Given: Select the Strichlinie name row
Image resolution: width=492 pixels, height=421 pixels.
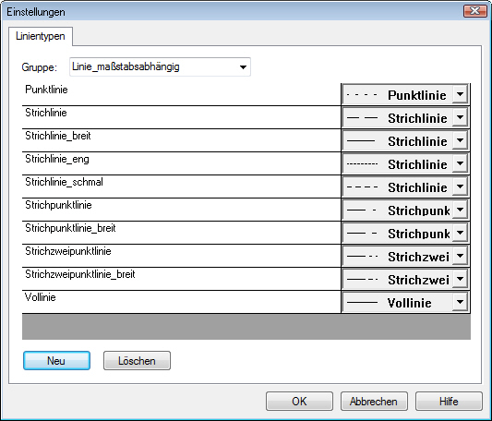Looking at the screenshot, I should click(181, 117).
